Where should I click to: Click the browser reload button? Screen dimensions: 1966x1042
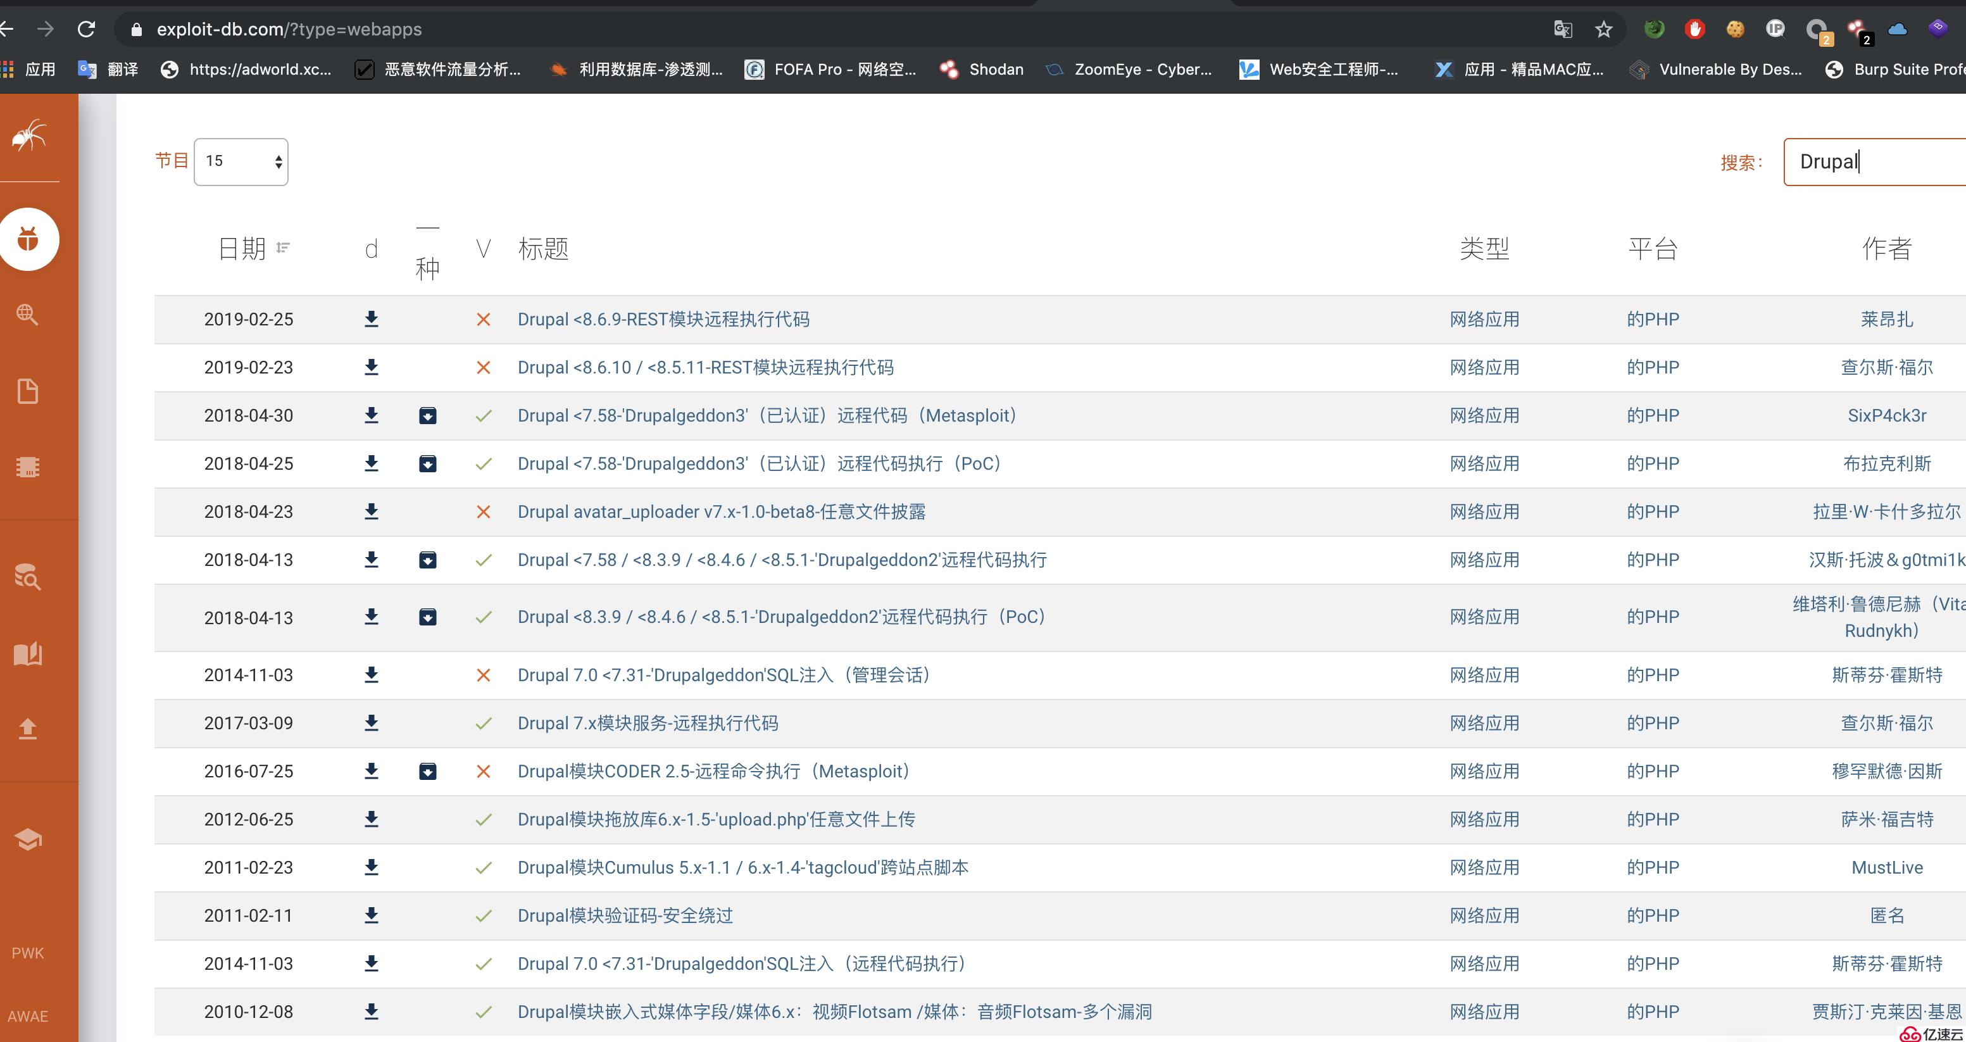(86, 29)
